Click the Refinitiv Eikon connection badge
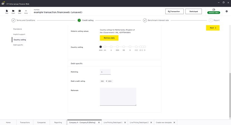The image size is (231, 125). 214,13
